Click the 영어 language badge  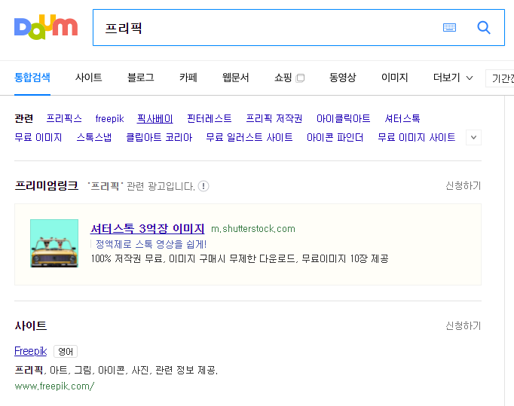(66, 352)
